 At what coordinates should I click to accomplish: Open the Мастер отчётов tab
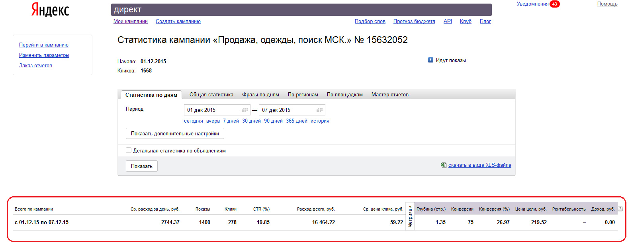(x=390, y=95)
